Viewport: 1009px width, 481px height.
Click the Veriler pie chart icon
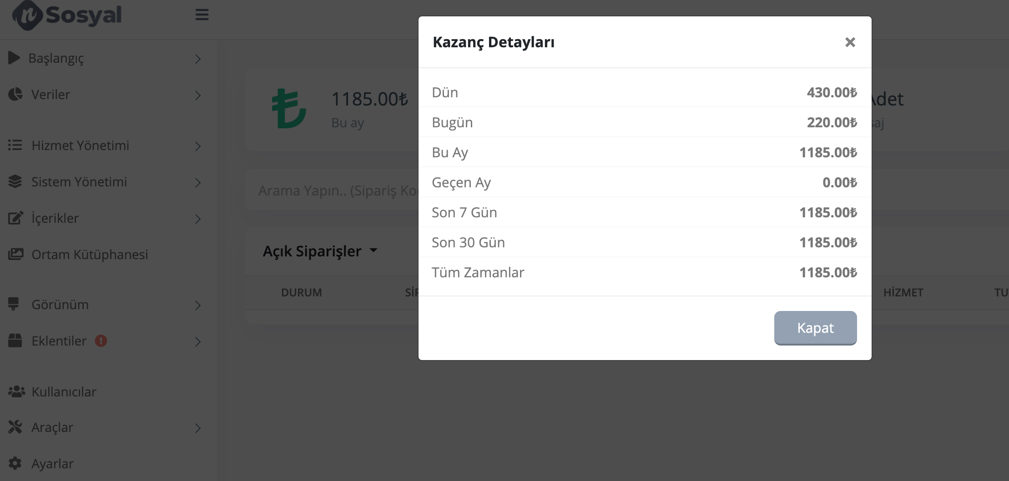pos(15,94)
